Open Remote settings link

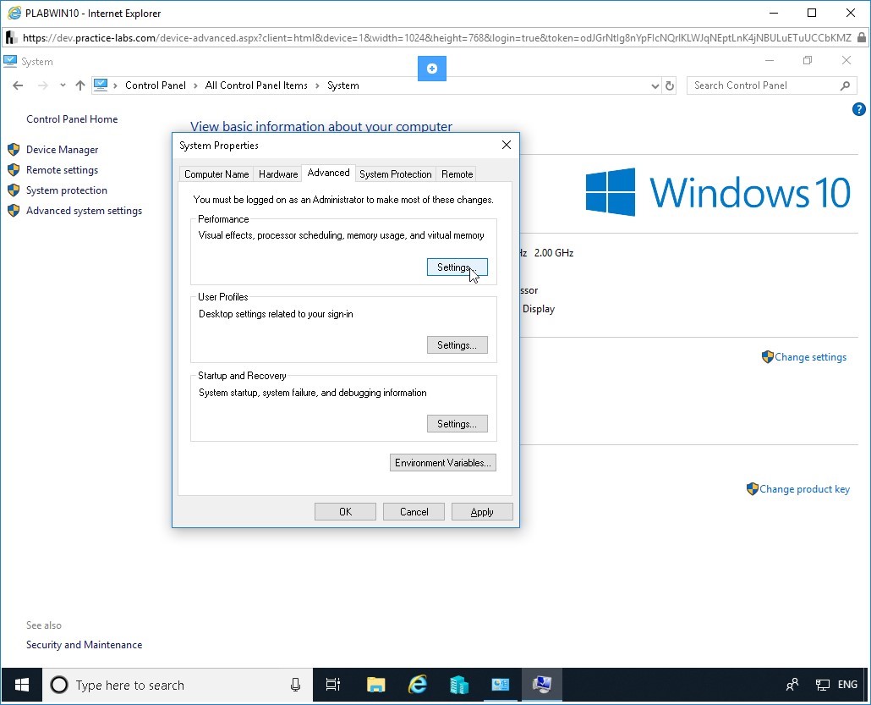tap(63, 170)
